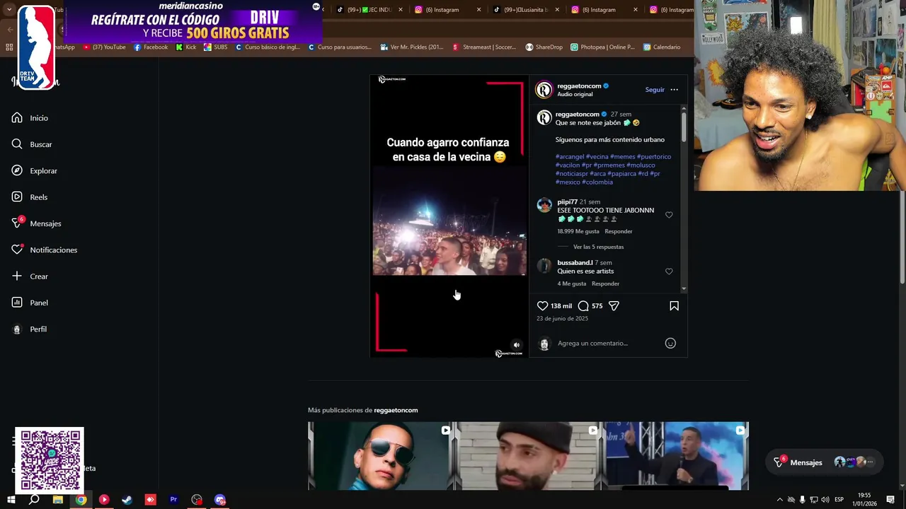Open reggaetoncom link under Más publicaciones
This screenshot has width=906, height=509.
pyautogui.click(x=396, y=410)
